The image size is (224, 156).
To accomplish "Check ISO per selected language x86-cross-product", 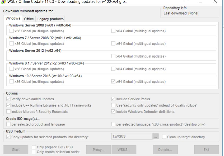I will click(x=113, y=124).
